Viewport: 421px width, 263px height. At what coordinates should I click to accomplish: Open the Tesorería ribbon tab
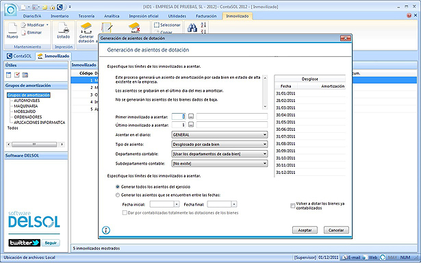point(86,16)
